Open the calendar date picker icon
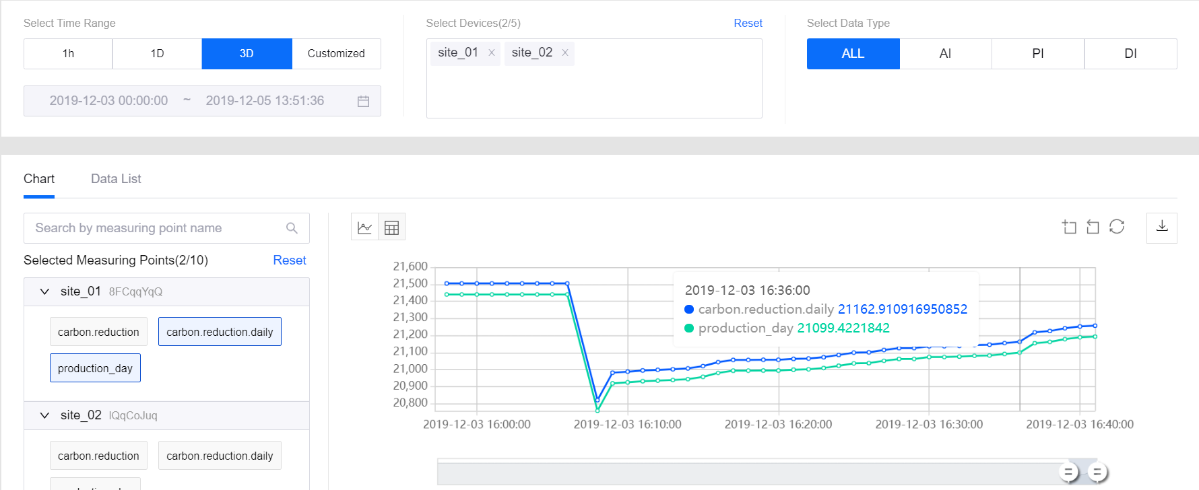The image size is (1199, 490). coord(363,101)
